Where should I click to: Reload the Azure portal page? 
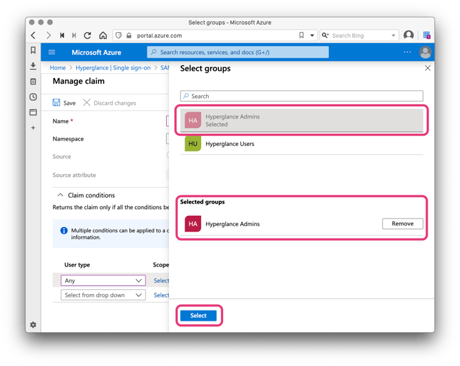click(87, 36)
